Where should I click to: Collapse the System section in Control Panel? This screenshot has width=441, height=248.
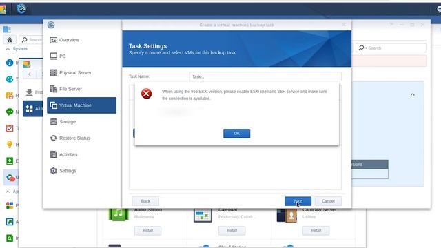point(8,49)
